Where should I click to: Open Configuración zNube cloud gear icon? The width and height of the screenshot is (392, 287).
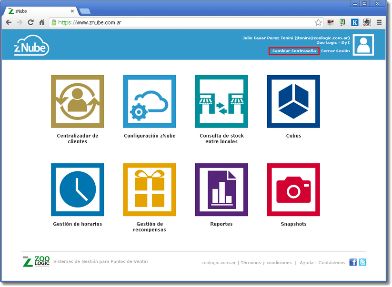tap(149, 101)
